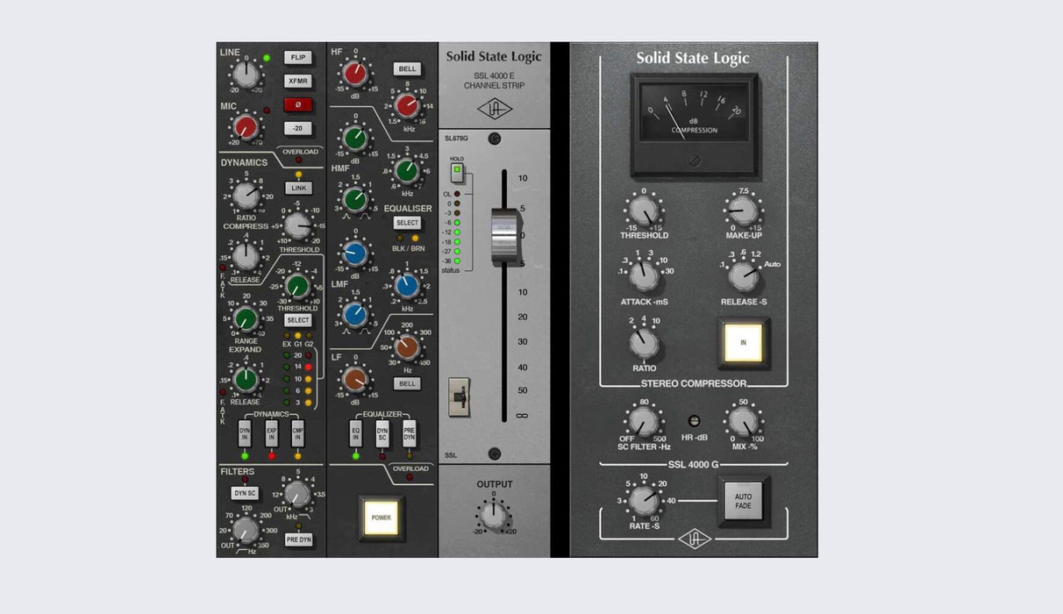Click the brown LF frequency Hz knob

click(x=407, y=347)
